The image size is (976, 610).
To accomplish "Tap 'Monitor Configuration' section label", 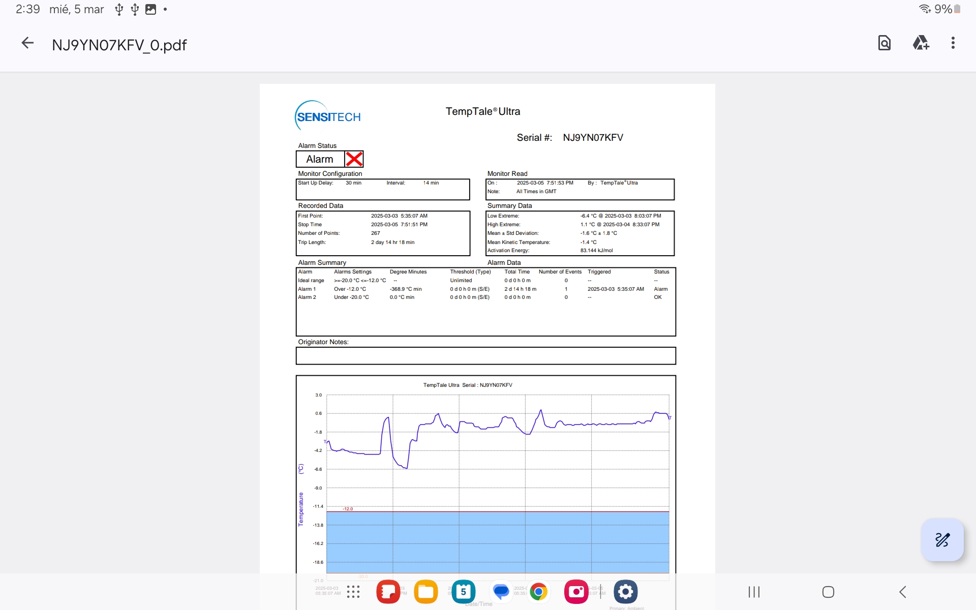I will tap(330, 173).
